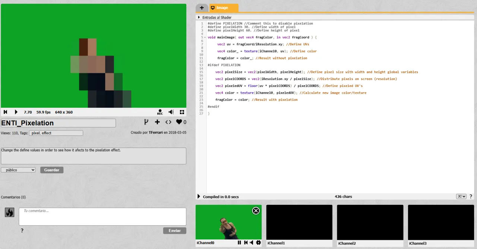
Task: Select iChannel0 video thumbnail
Action: click(228, 222)
